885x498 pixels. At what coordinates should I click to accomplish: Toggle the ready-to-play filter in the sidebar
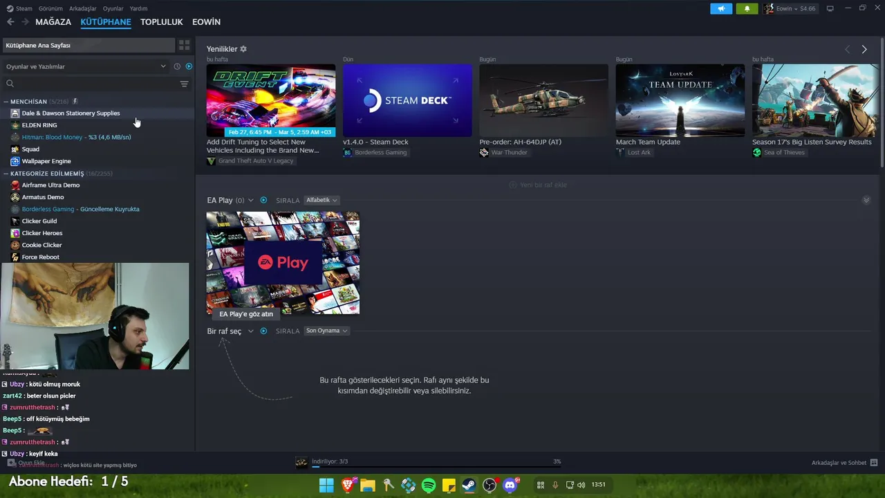coord(189,66)
